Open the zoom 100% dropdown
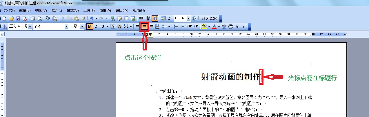369x117 pixels. coord(188,18)
